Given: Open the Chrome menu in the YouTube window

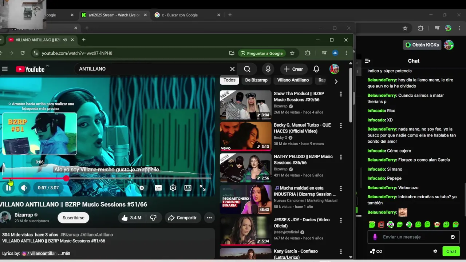Looking at the screenshot, I should click(346, 53).
